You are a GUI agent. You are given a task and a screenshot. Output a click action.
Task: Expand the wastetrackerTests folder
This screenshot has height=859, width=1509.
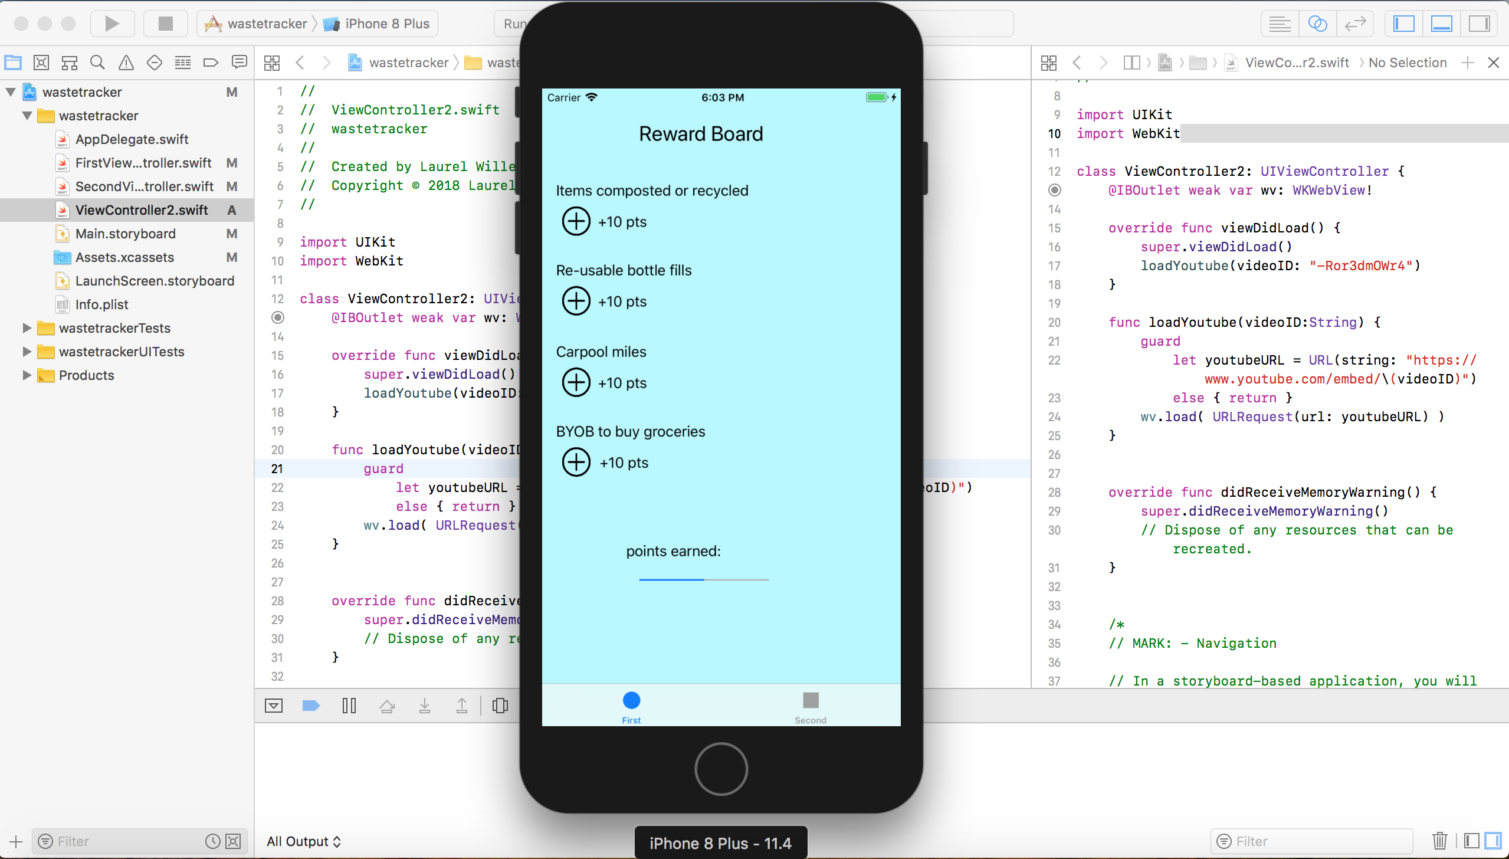coord(27,328)
